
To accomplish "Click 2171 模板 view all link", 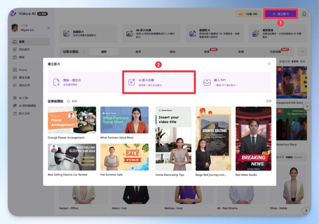I will [292, 61].
